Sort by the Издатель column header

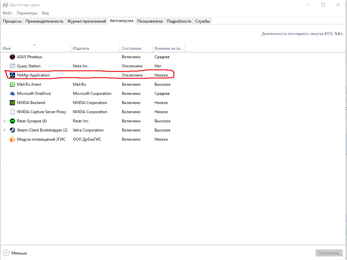(x=95, y=48)
